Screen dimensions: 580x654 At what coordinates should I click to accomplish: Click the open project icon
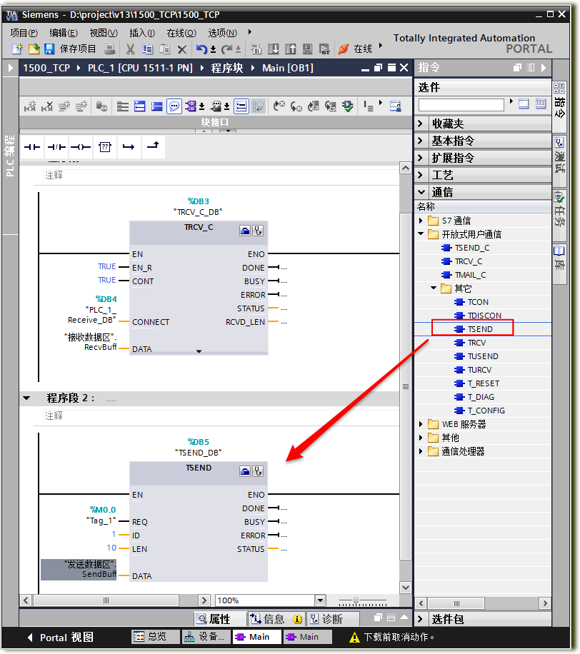pos(34,49)
